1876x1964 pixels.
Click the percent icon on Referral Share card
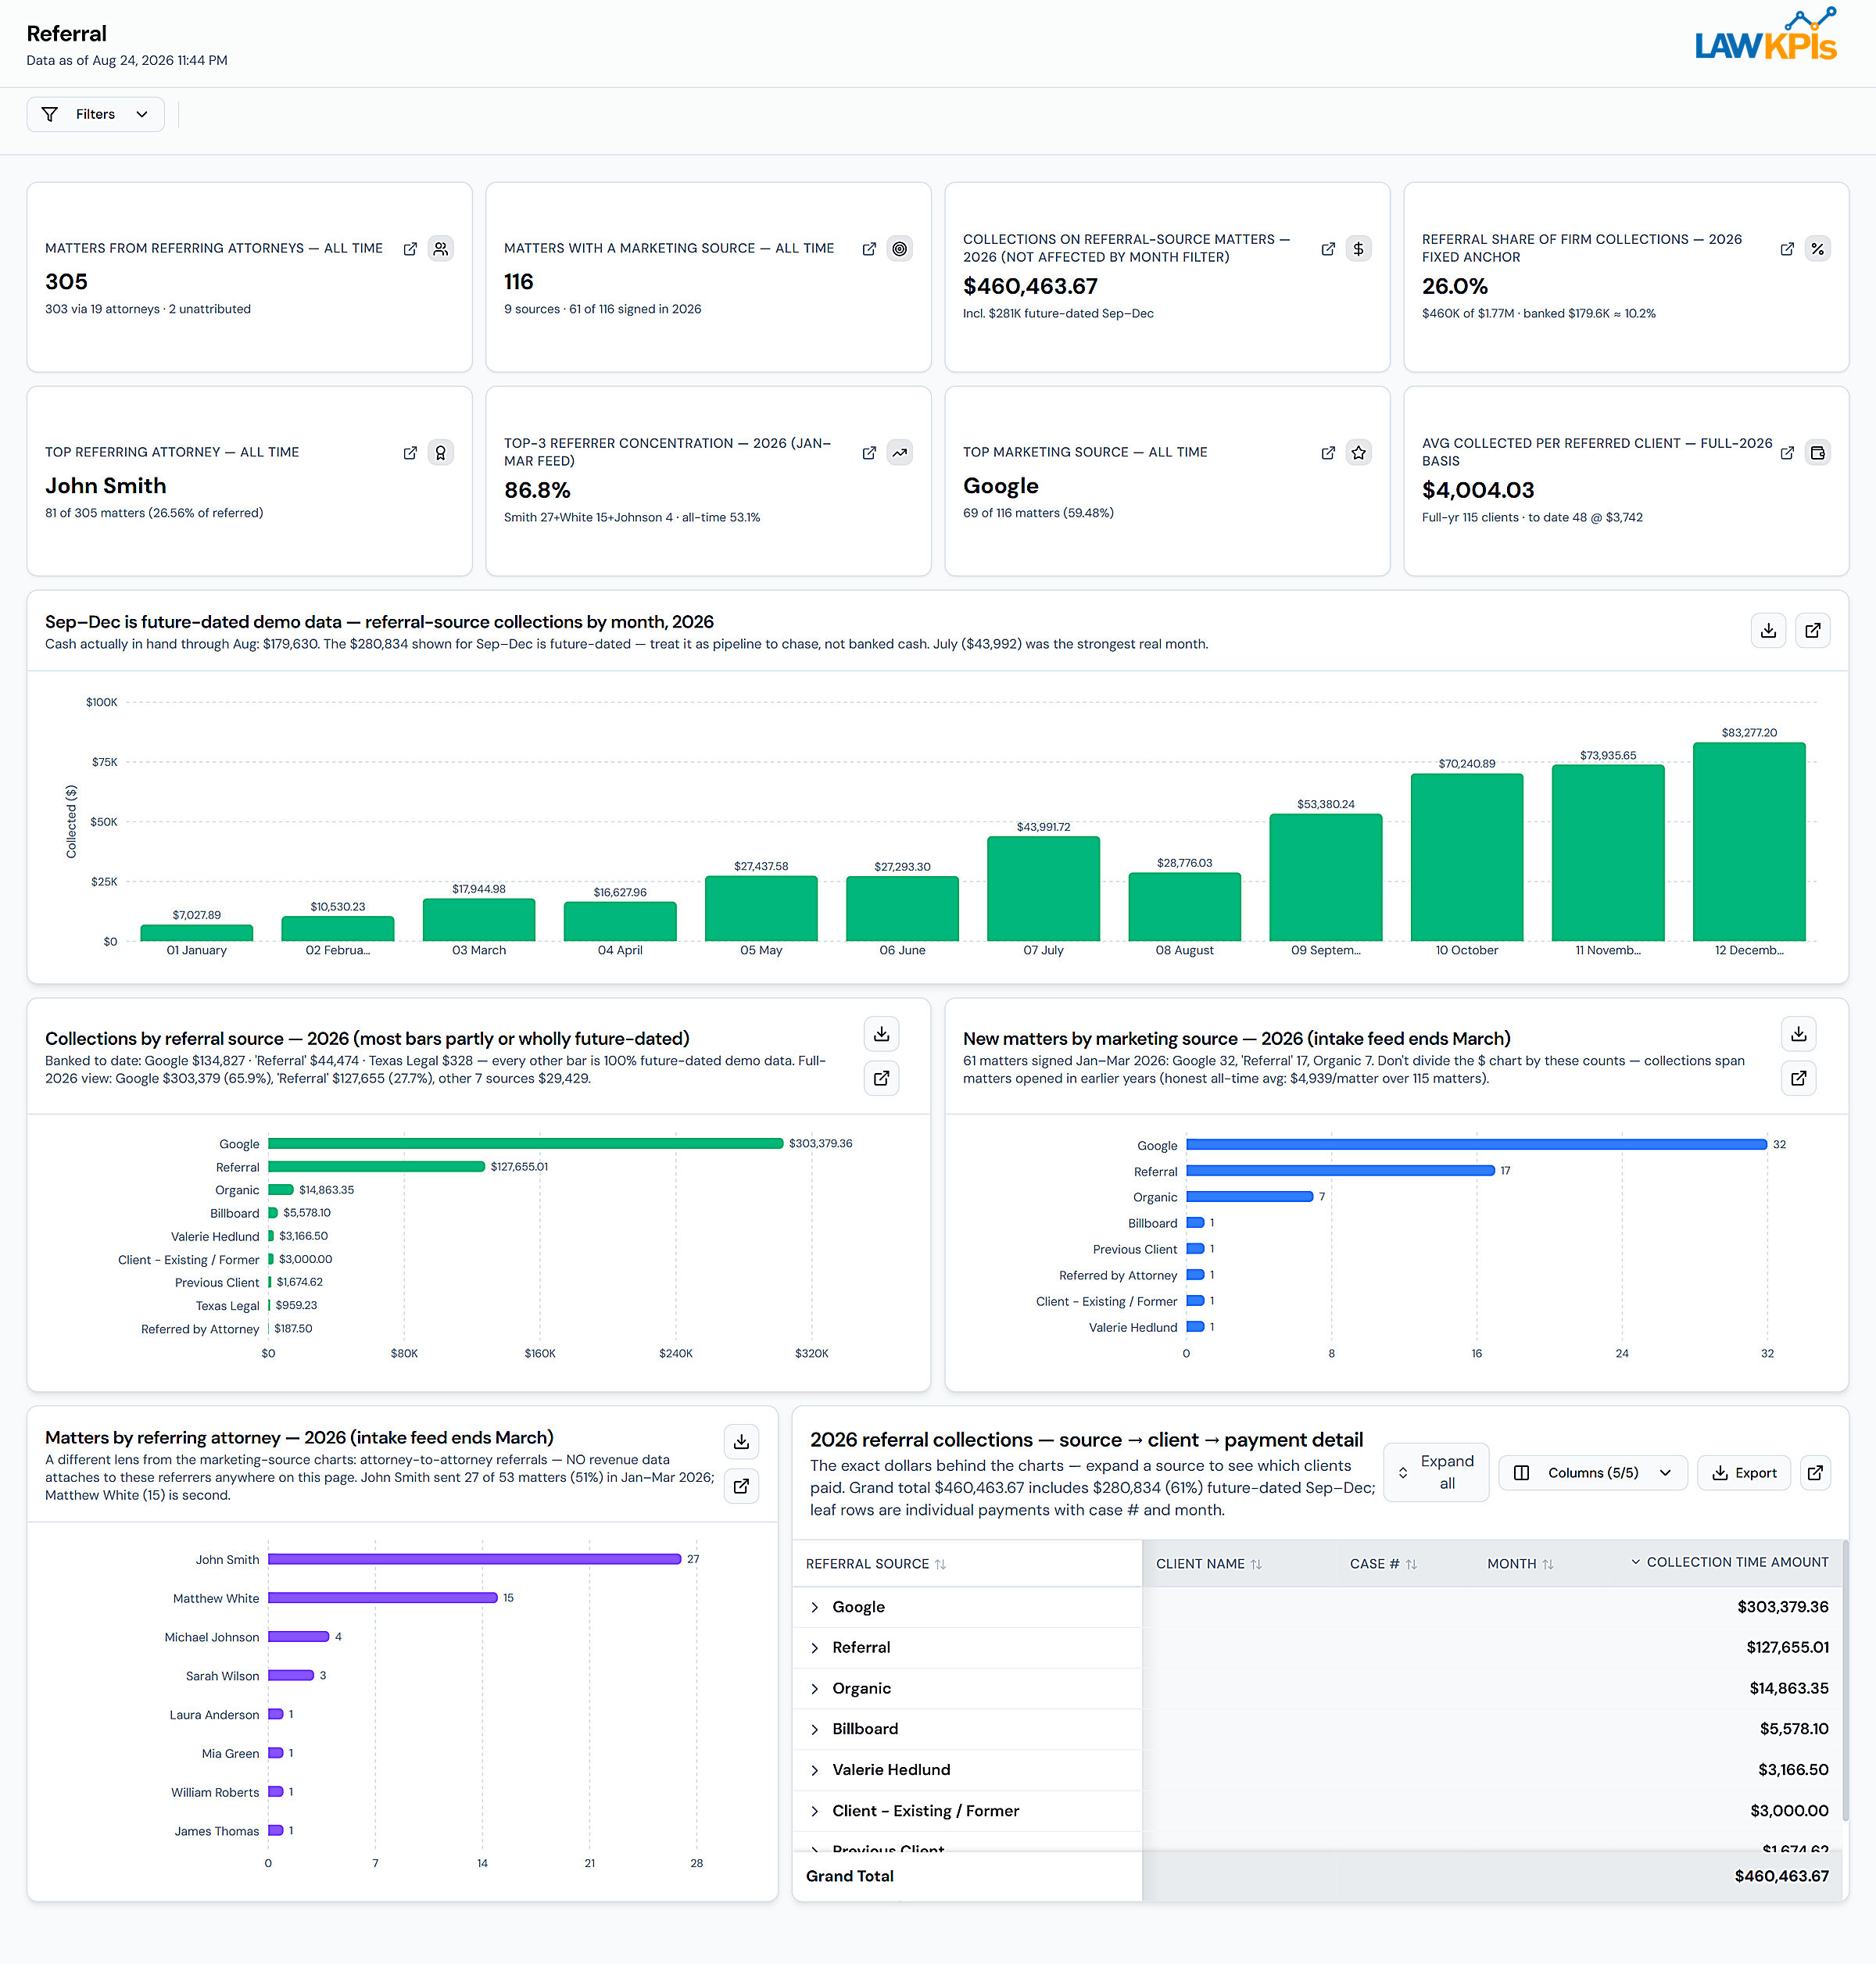(1818, 249)
